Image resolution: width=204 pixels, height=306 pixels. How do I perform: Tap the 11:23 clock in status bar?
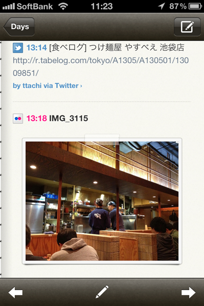click(x=102, y=6)
